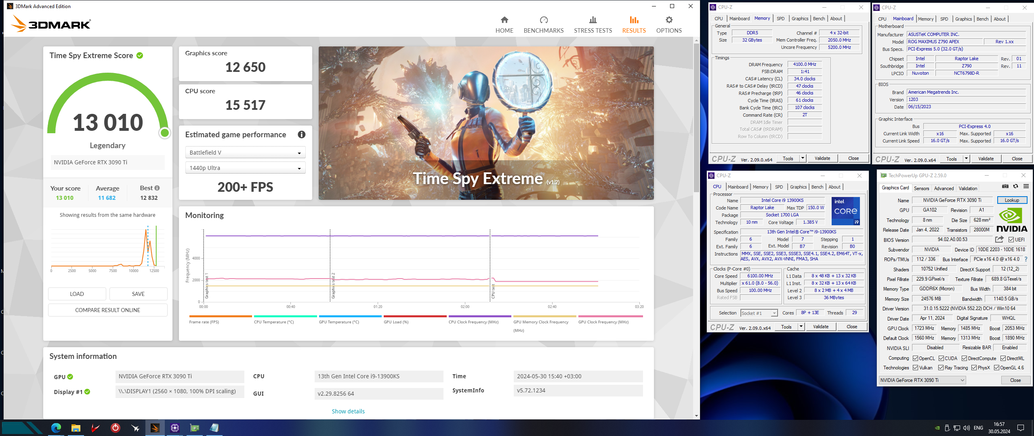Click the LOAD button in 3DMark

click(x=77, y=294)
